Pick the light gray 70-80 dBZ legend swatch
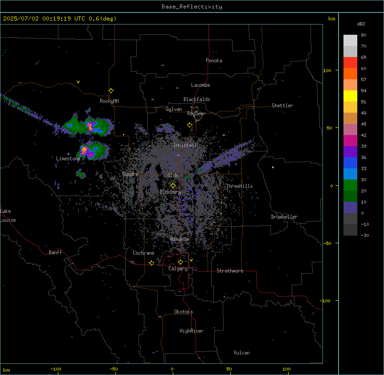The width and height of the screenshot is (384, 375). click(x=350, y=41)
